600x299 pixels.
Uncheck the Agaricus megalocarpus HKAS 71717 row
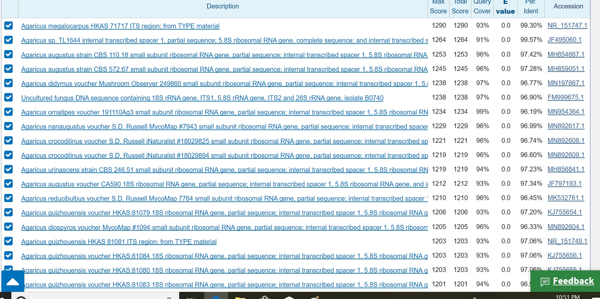[x=8, y=26]
